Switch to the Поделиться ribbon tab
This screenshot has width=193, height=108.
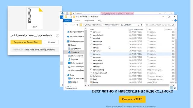(89, 21)
